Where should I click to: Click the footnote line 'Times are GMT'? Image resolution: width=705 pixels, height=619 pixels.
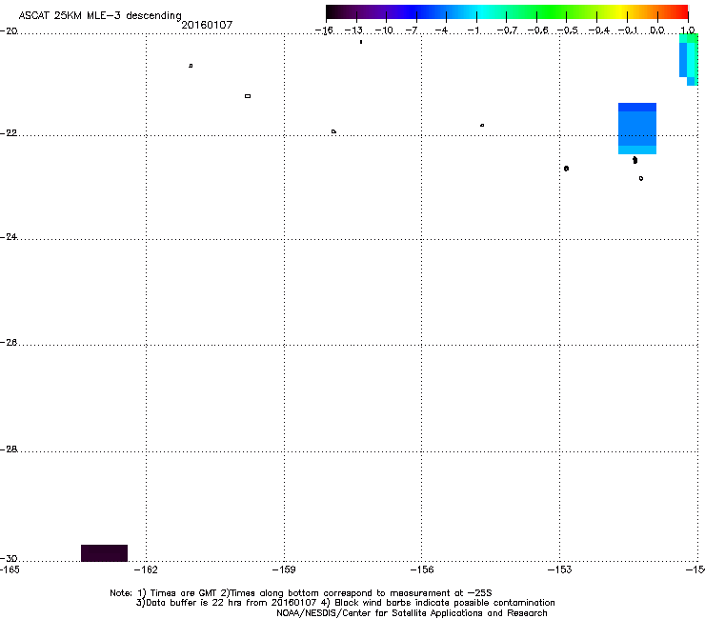(x=184, y=593)
